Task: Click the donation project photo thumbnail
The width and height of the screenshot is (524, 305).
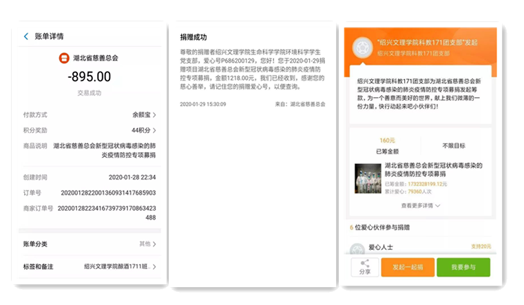Action: click(x=367, y=178)
